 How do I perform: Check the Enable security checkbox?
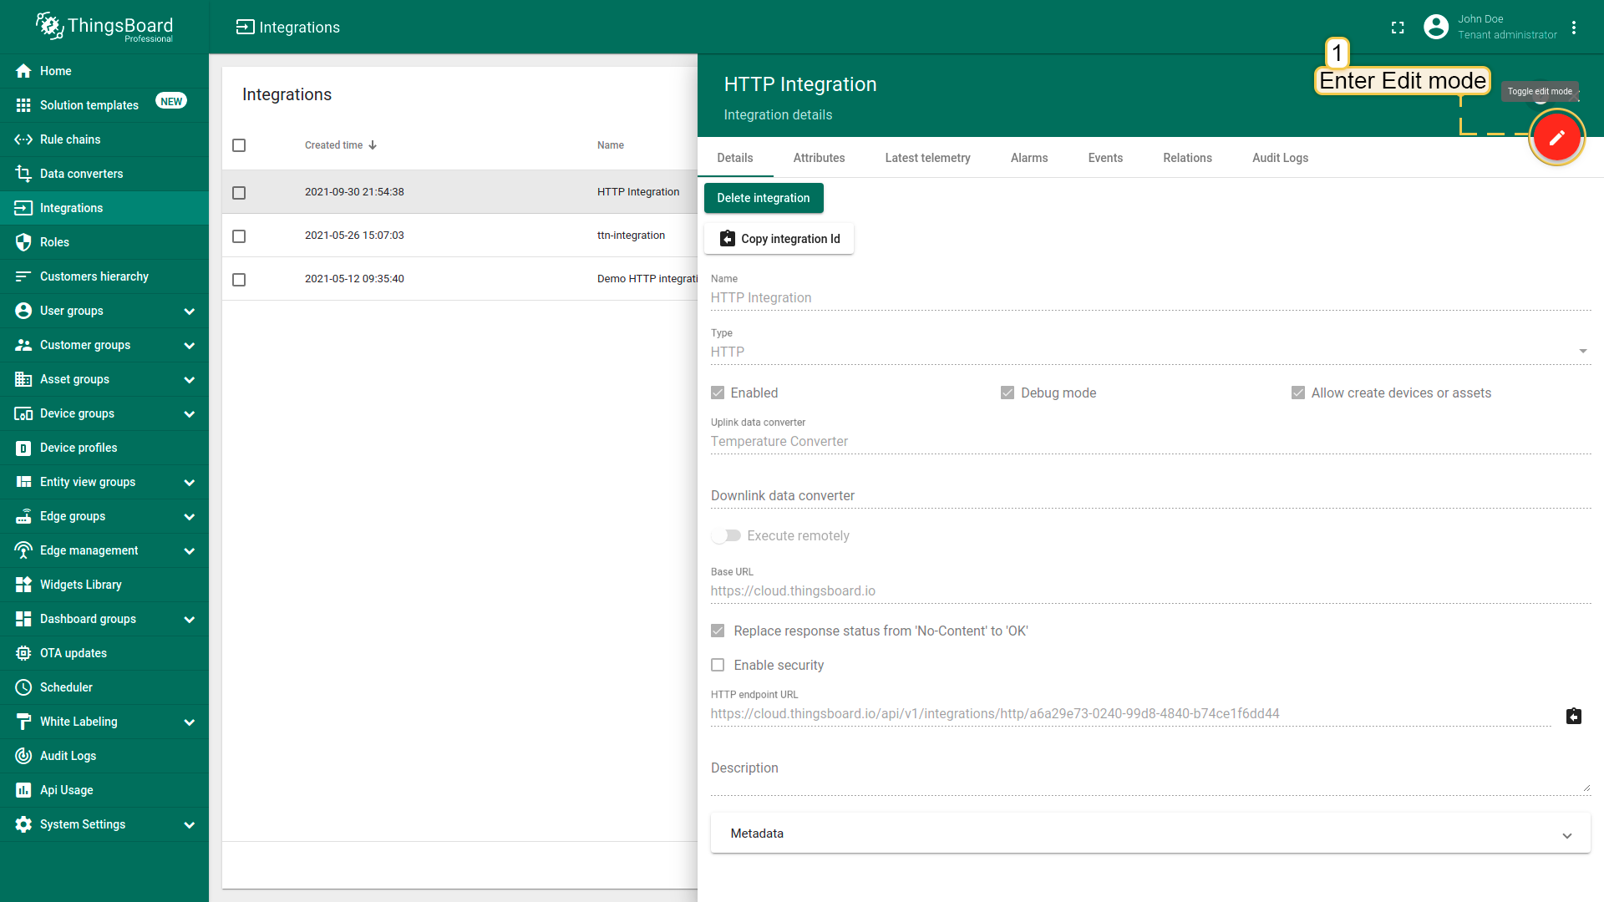pyautogui.click(x=718, y=665)
